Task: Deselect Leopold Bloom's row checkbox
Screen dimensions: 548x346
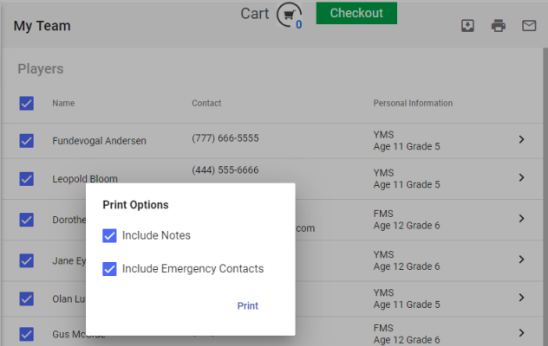Action: (27, 179)
